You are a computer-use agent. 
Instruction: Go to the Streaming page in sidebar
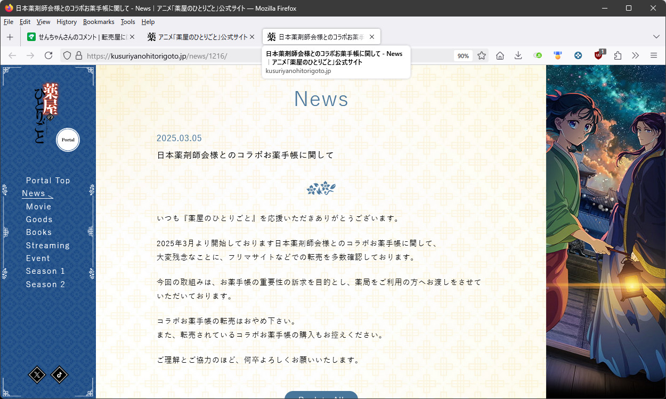pos(48,246)
